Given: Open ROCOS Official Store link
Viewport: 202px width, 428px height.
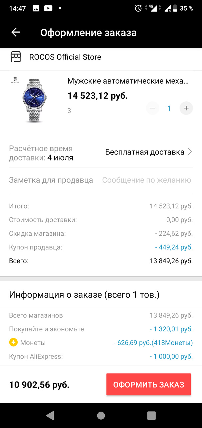Looking at the screenshot, I should [65, 57].
